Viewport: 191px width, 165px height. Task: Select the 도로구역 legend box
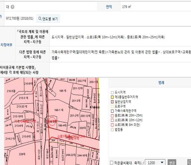pyautogui.click(x=112, y=106)
